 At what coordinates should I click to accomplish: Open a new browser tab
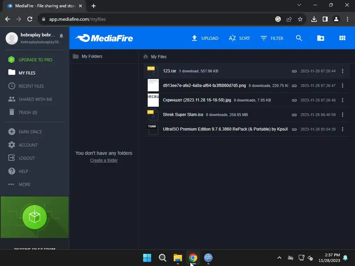tap(94, 6)
